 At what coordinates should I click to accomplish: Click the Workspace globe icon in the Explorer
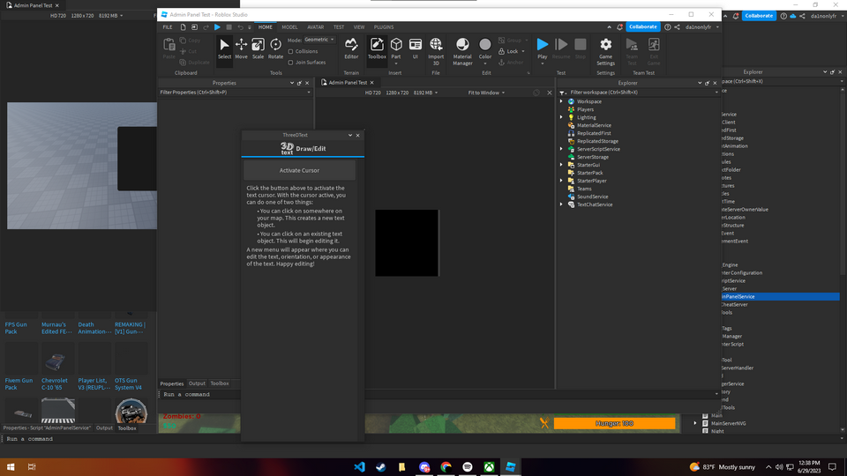click(571, 101)
